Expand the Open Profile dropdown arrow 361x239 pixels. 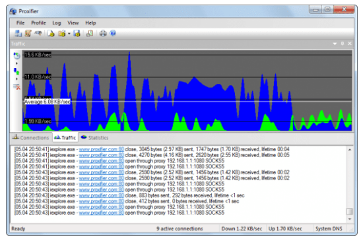(x=69, y=34)
